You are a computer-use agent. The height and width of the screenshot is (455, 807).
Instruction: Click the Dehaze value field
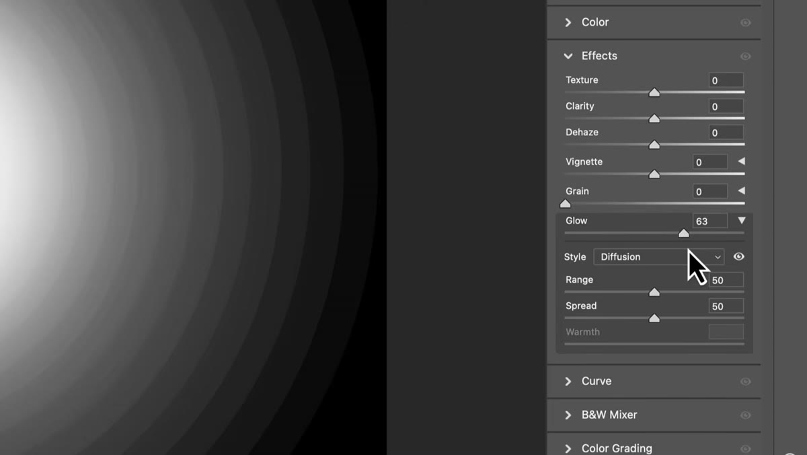726,133
